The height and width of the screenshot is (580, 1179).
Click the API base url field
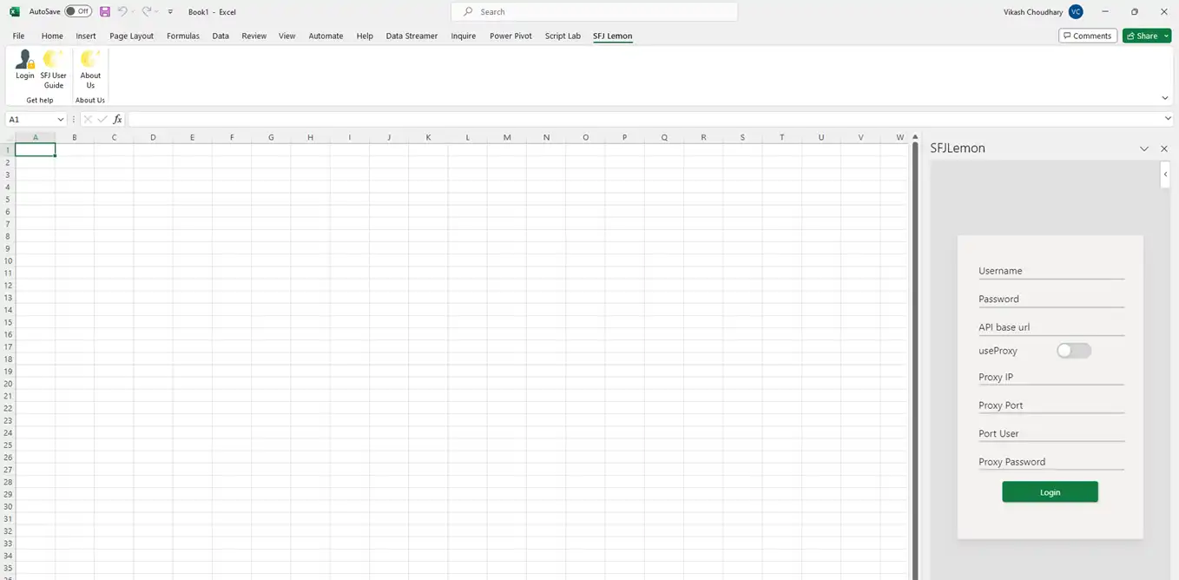[x=1051, y=327]
